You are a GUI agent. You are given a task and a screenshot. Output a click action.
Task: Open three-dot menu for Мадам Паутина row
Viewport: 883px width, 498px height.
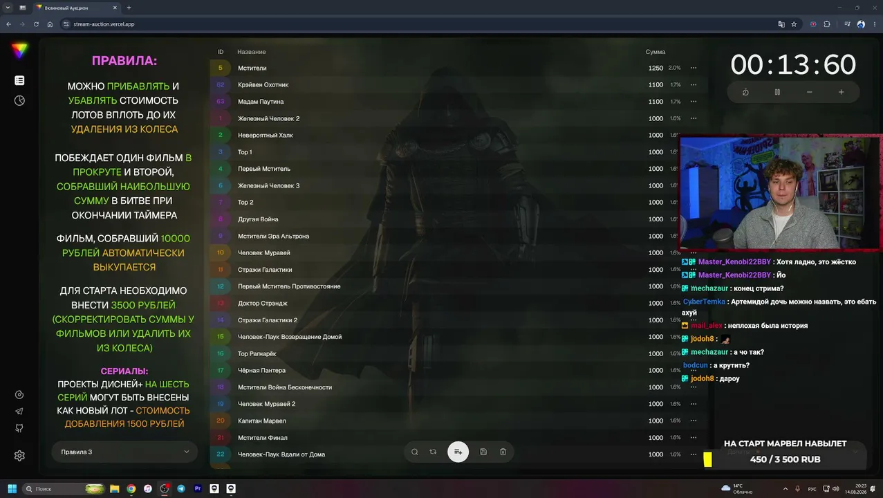694,102
